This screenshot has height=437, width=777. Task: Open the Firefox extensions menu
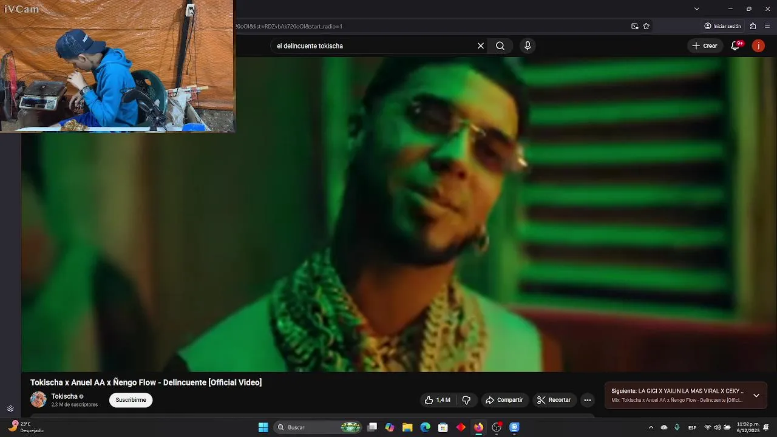click(753, 26)
